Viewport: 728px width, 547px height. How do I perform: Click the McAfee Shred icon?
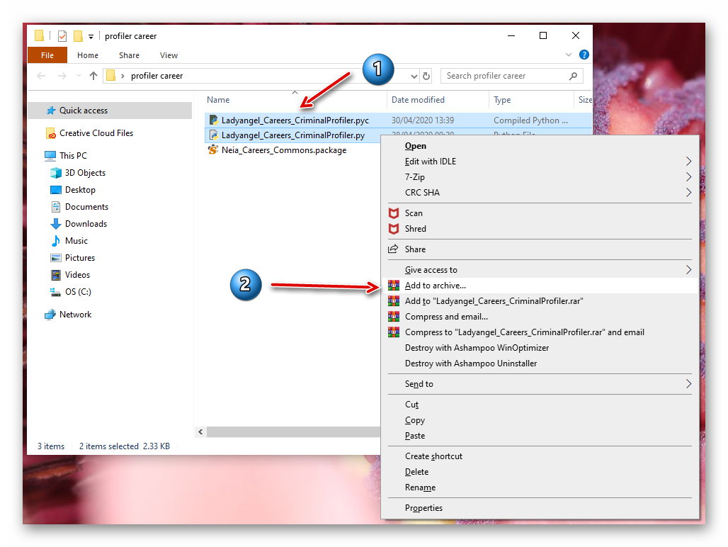tap(394, 229)
